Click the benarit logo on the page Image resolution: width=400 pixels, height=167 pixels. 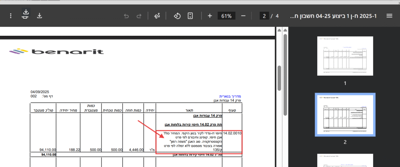[56, 52]
